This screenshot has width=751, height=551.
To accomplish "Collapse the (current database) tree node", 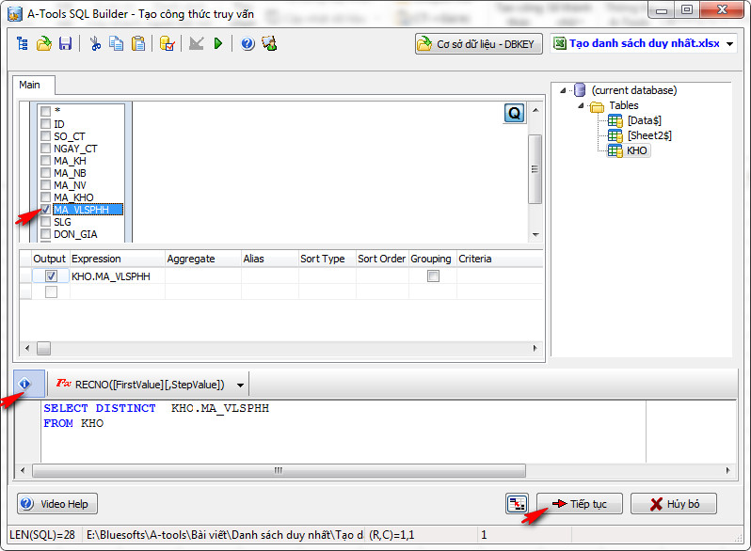I will pyautogui.click(x=563, y=91).
